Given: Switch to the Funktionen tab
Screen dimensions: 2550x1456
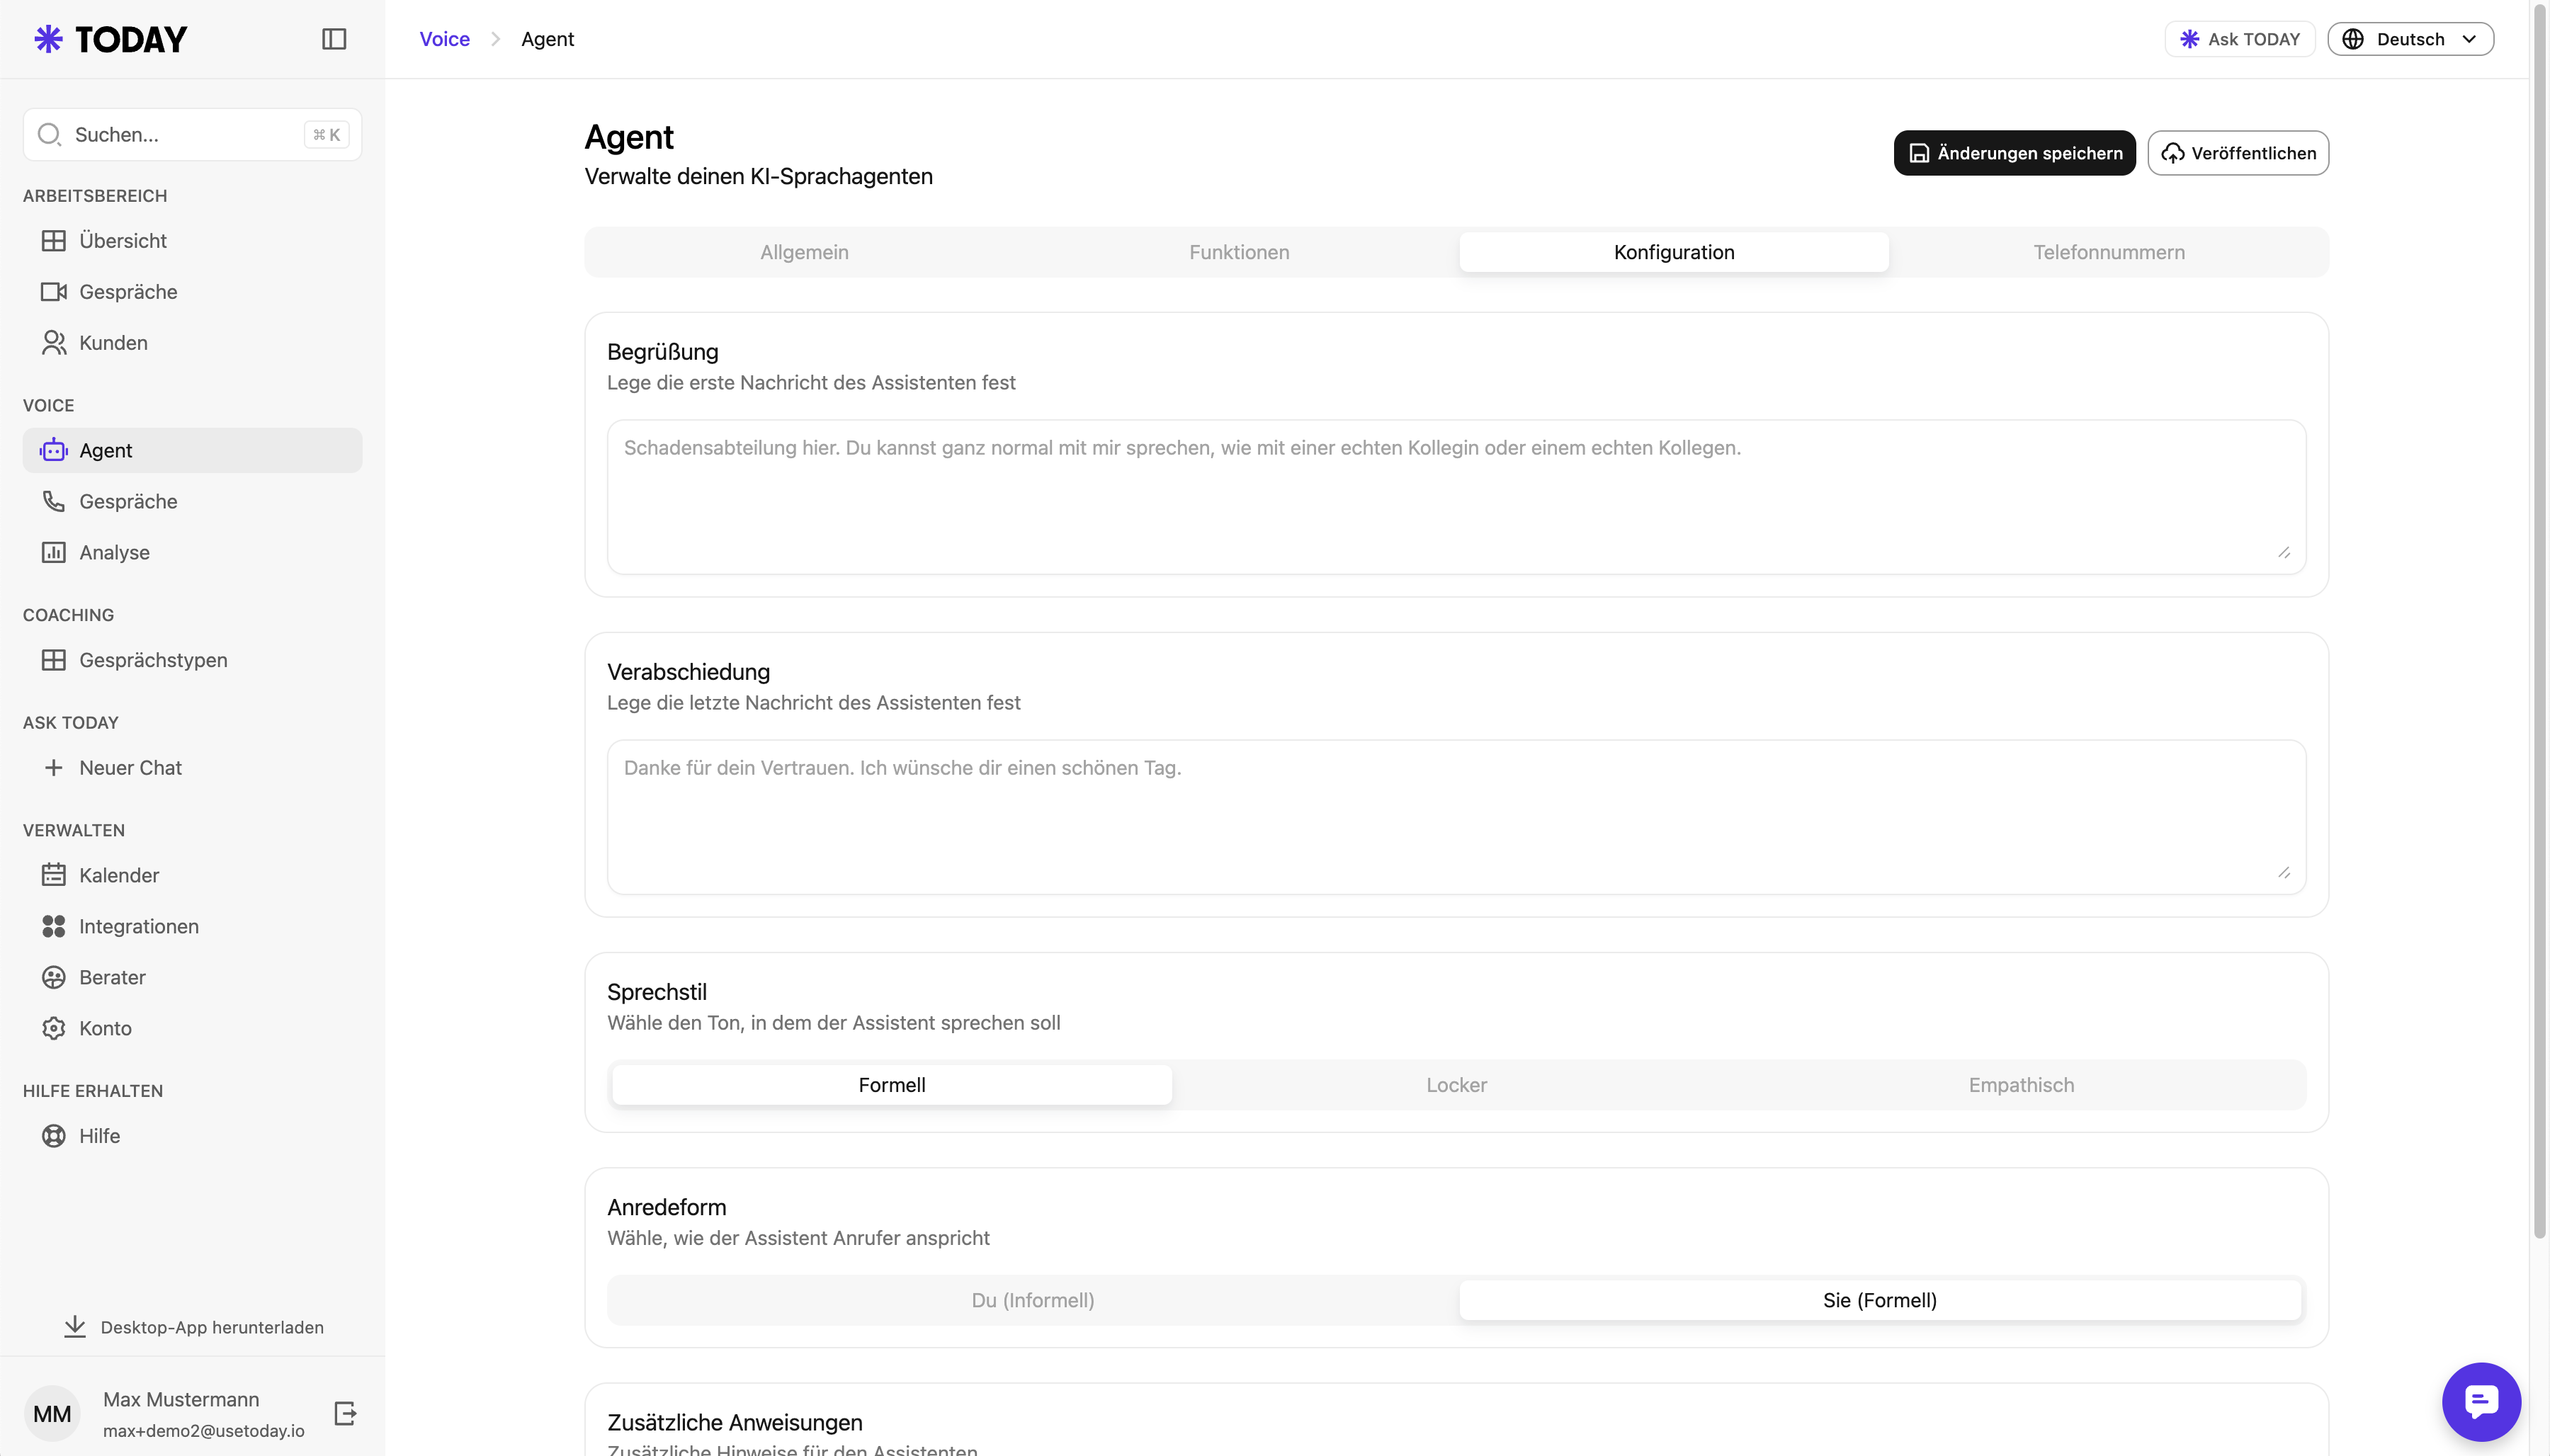Looking at the screenshot, I should (x=1239, y=252).
